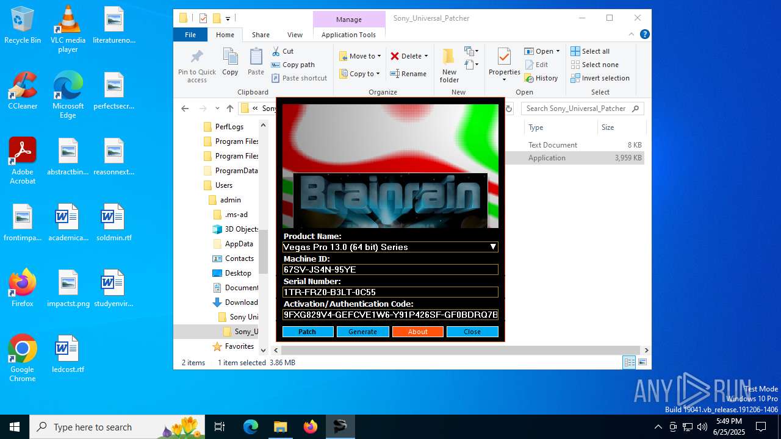Click Copy path command
The width and height of the screenshot is (781, 439).
[x=293, y=65]
